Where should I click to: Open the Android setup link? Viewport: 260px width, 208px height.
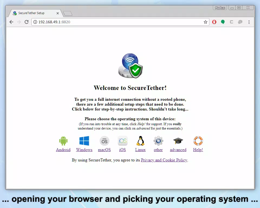(63, 150)
